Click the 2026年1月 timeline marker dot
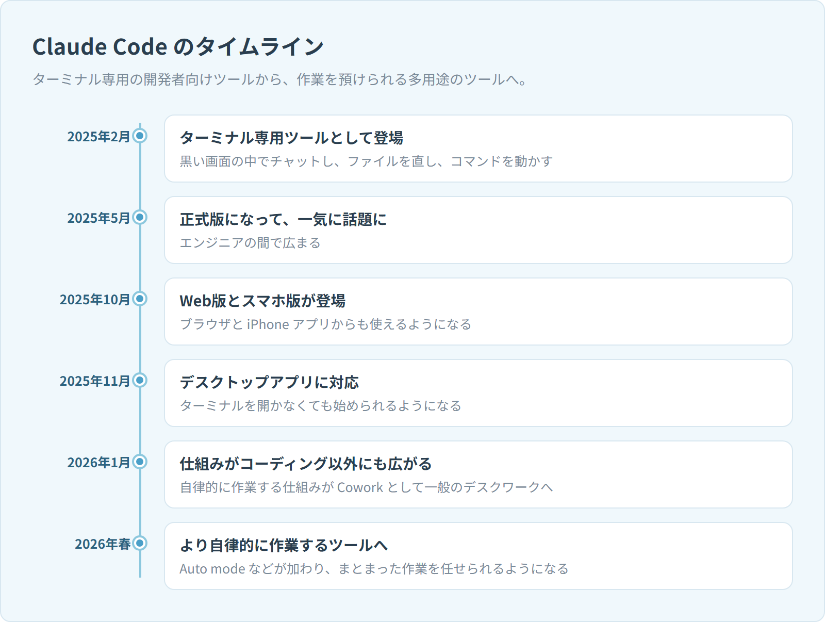 (x=140, y=462)
